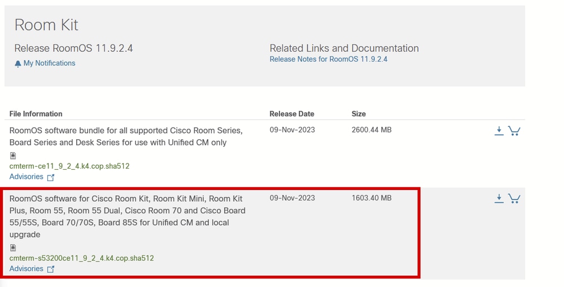Click the 2600.44 MB size value
Viewport: 564px width, 287px height.
[371, 130]
